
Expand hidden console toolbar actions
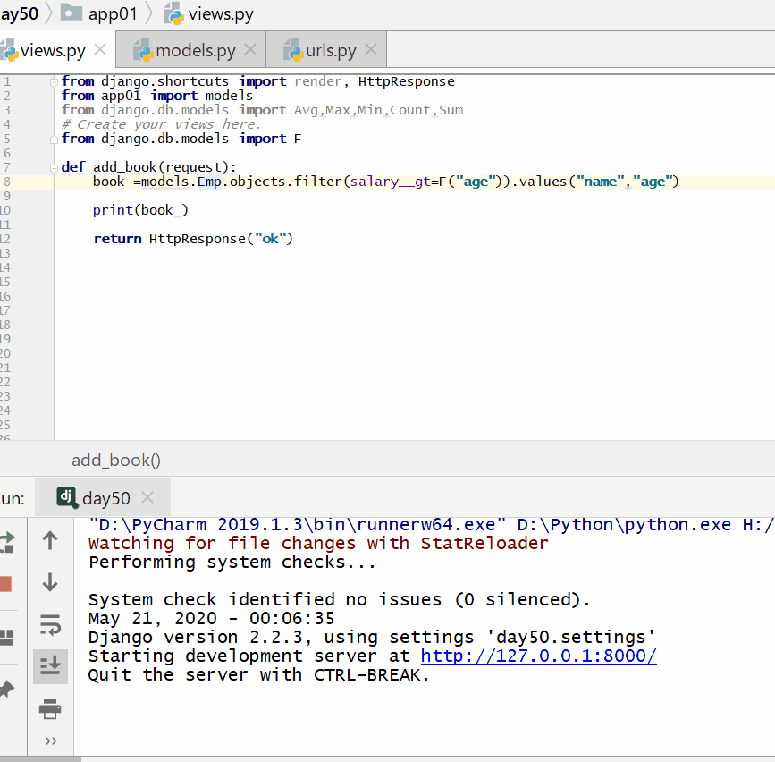point(50,741)
